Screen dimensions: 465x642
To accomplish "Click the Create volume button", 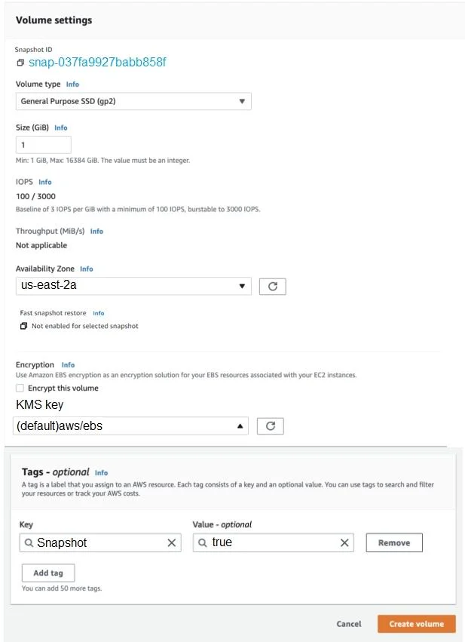I will point(416,624).
